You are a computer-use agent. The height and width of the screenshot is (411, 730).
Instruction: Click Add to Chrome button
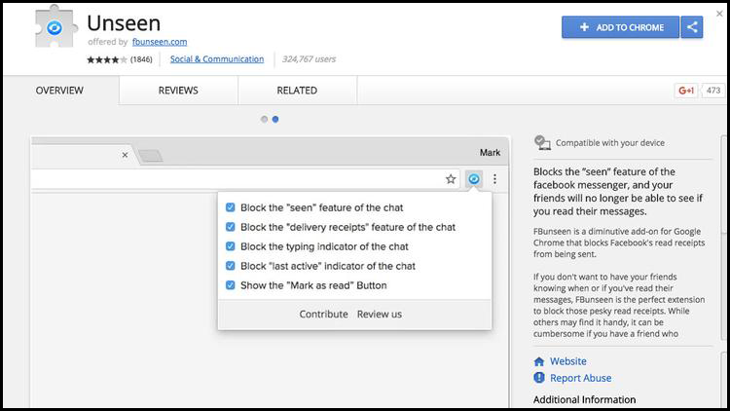coord(621,27)
